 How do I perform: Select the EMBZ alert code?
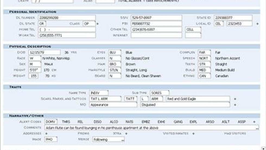pos(145,122)
